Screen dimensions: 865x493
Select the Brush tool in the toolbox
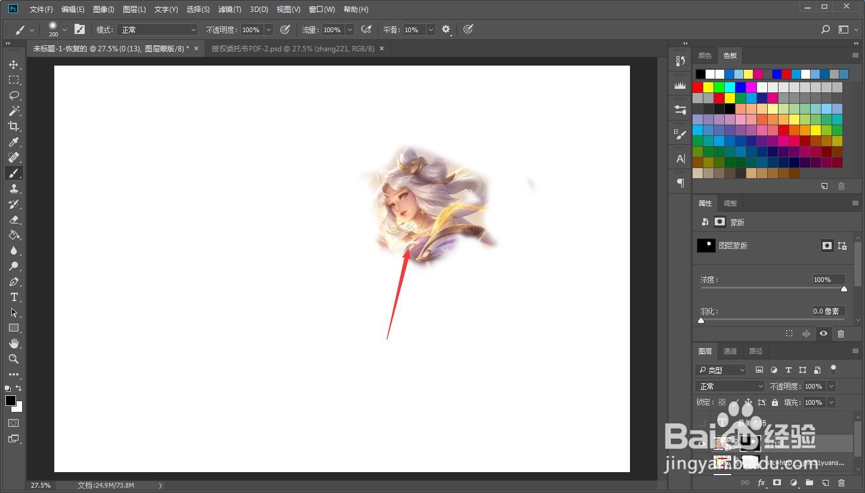(14, 173)
